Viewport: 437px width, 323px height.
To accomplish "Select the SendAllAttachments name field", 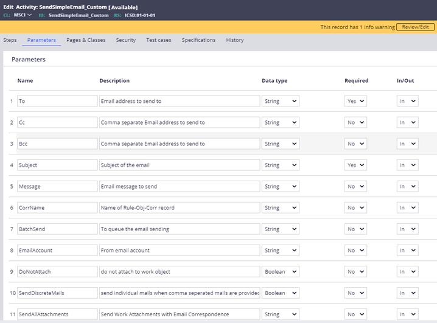I will click(57, 314).
